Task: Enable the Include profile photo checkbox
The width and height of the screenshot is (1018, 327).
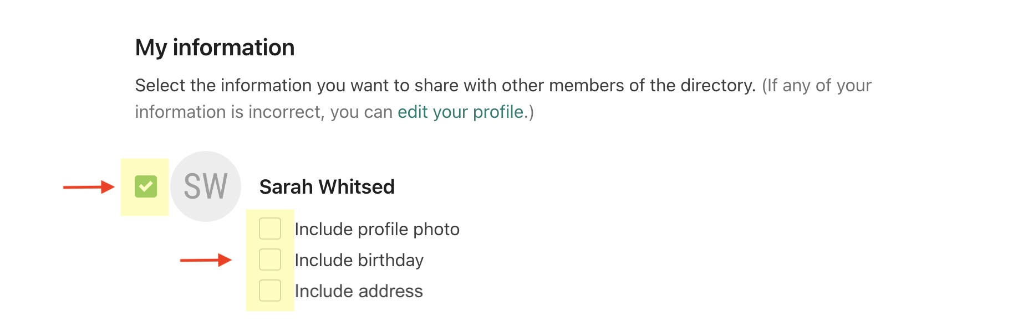Action: pyautogui.click(x=270, y=229)
